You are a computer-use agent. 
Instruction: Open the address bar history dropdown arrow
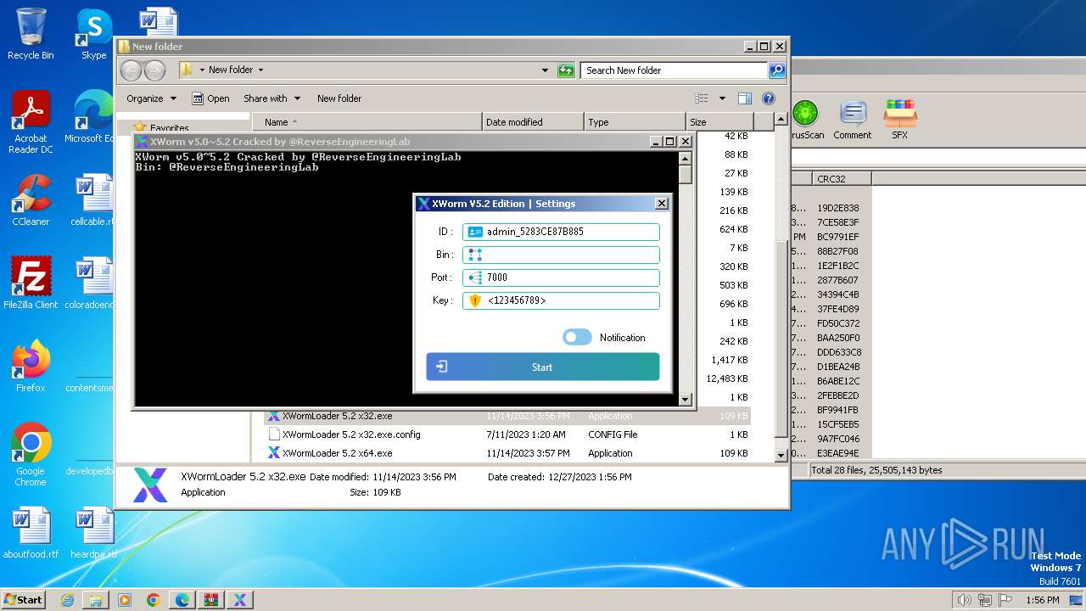pos(545,70)
